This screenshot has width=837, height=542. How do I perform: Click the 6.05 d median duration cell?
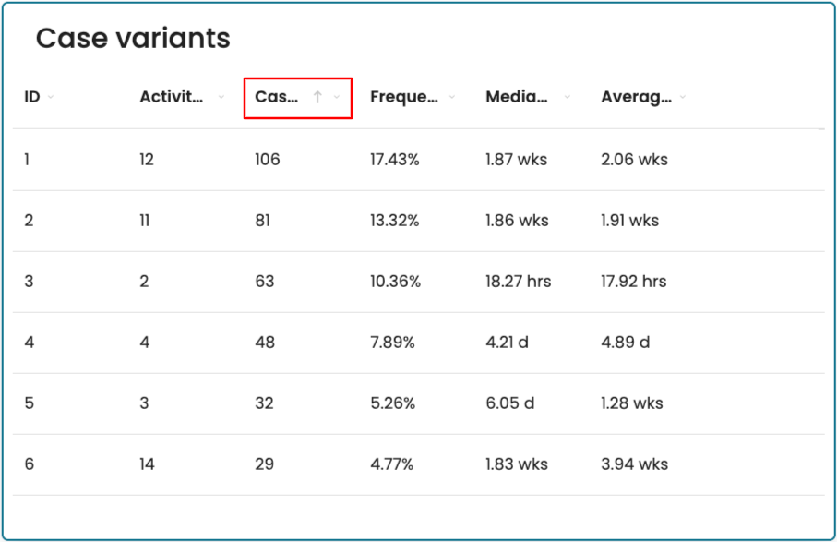click(509, 403)
